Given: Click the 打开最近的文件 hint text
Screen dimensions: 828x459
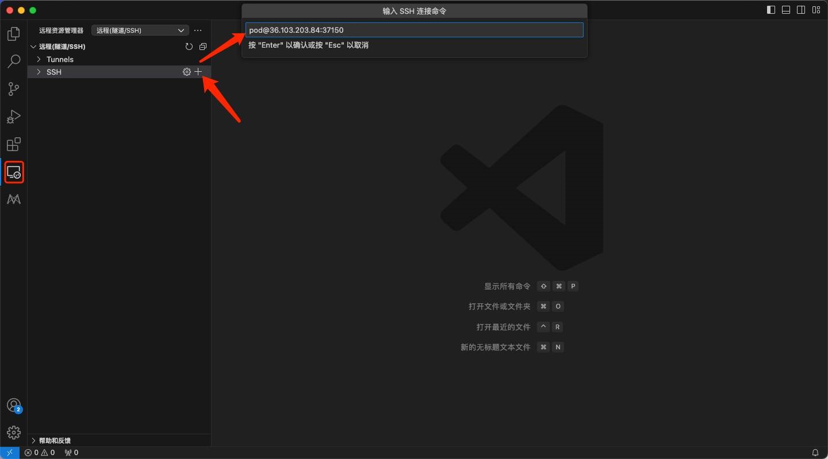Looking at the screenshot, I should point(503,327).
